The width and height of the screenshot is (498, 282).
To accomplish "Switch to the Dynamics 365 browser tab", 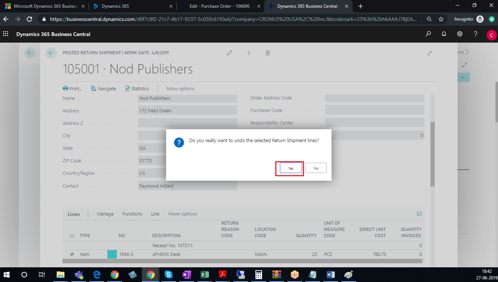I will point(133,6).
